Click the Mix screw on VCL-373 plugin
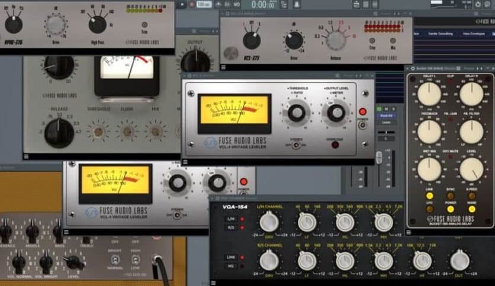 (393, 41)
